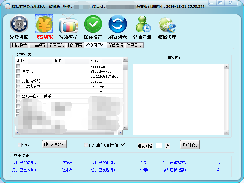Screen dimensions: 244x183
Task: Open the 诚招代理 globe icon
Action: coord(167,25)
